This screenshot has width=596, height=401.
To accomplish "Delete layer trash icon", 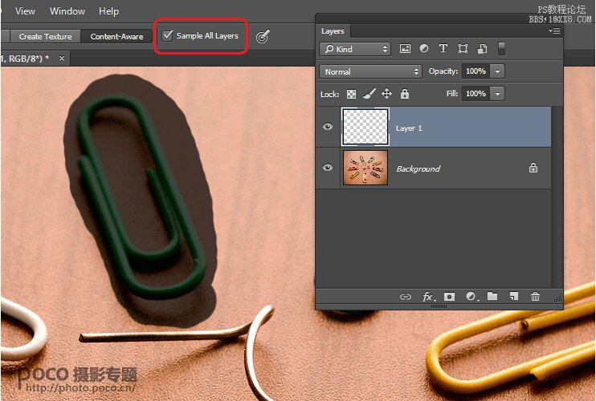I will click(x=535, y=296).
